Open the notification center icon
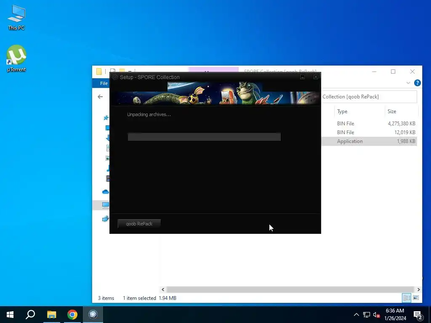 click(418, 315)
